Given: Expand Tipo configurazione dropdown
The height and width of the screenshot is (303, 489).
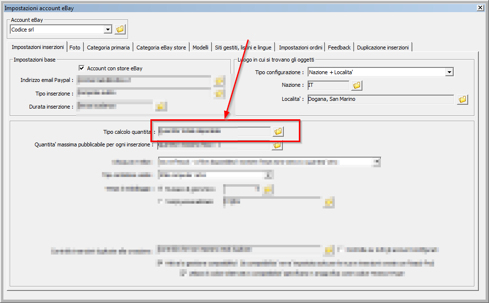Looking at the screenshot, I should tap(449, 72).
